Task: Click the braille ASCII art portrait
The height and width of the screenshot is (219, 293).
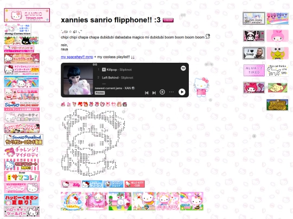Action: pyautogui.click(x=93, y=142)
